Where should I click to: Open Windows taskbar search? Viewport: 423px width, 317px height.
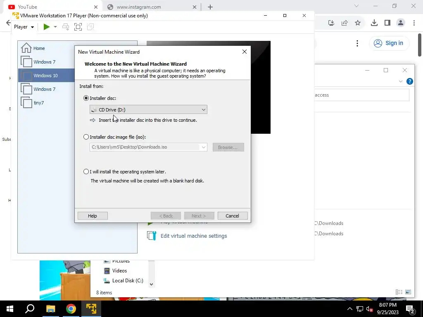click(x=30, y=309)
